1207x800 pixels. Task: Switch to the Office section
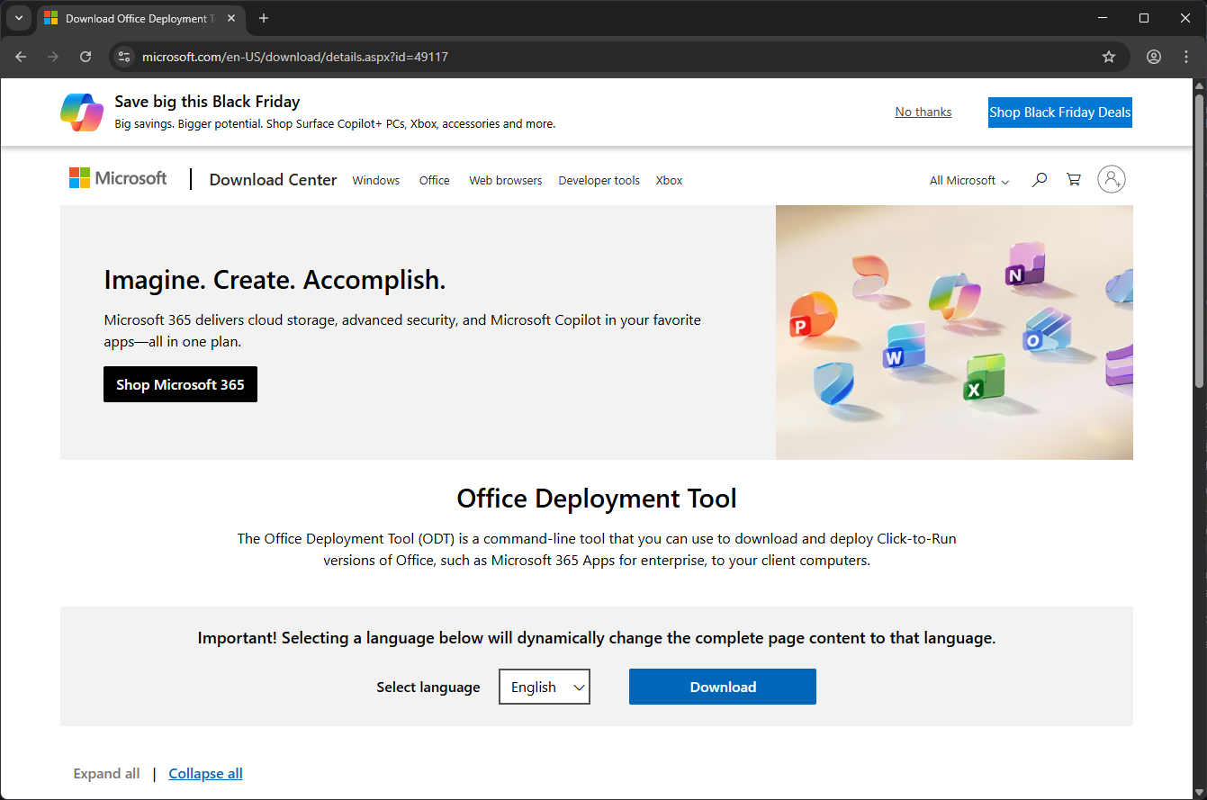coord(434,180)
